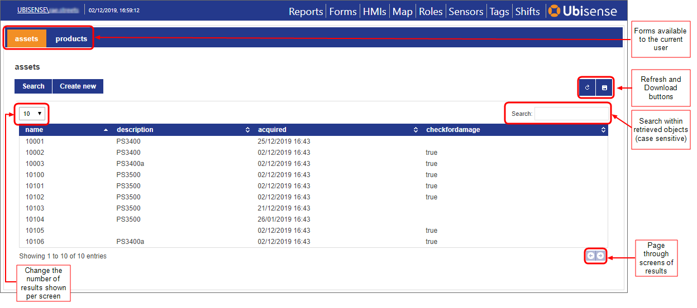Open the Forms menu
The image size is (697, 308).
click(x=343, y=11)
